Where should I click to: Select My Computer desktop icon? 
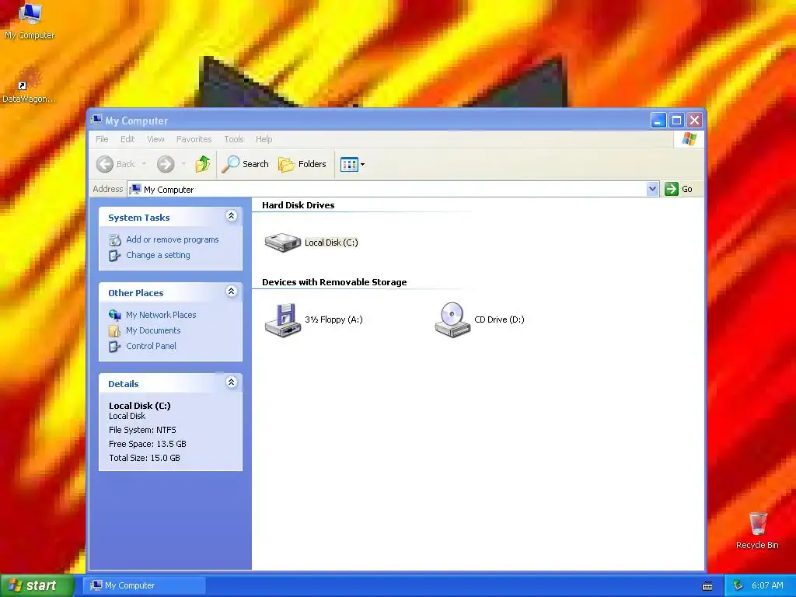coord(30,21)
